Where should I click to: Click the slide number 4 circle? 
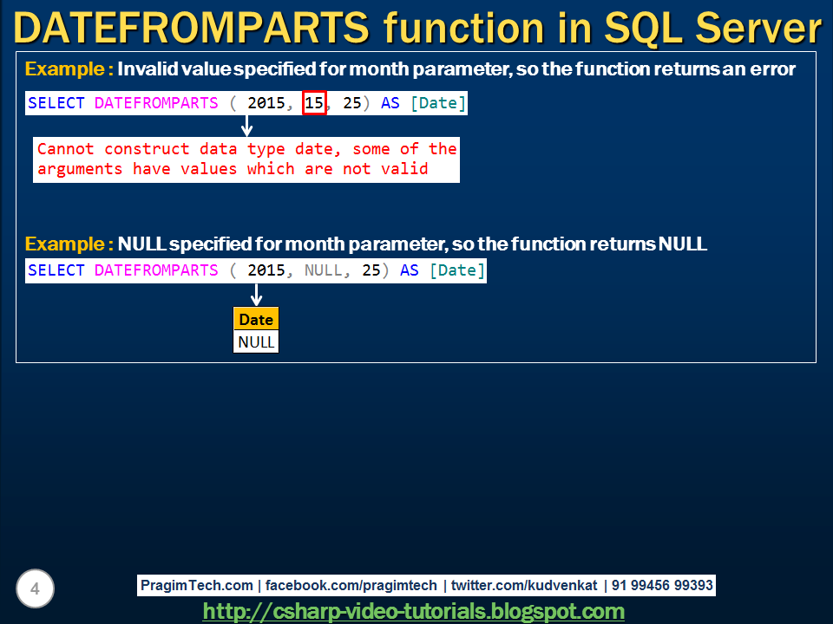point(35,588)
